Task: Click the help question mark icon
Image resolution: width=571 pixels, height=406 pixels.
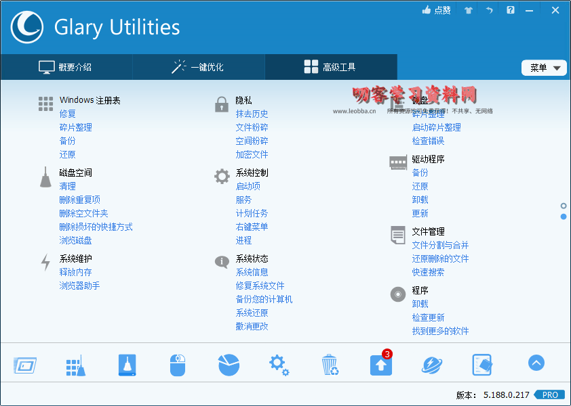Action: 510,10
